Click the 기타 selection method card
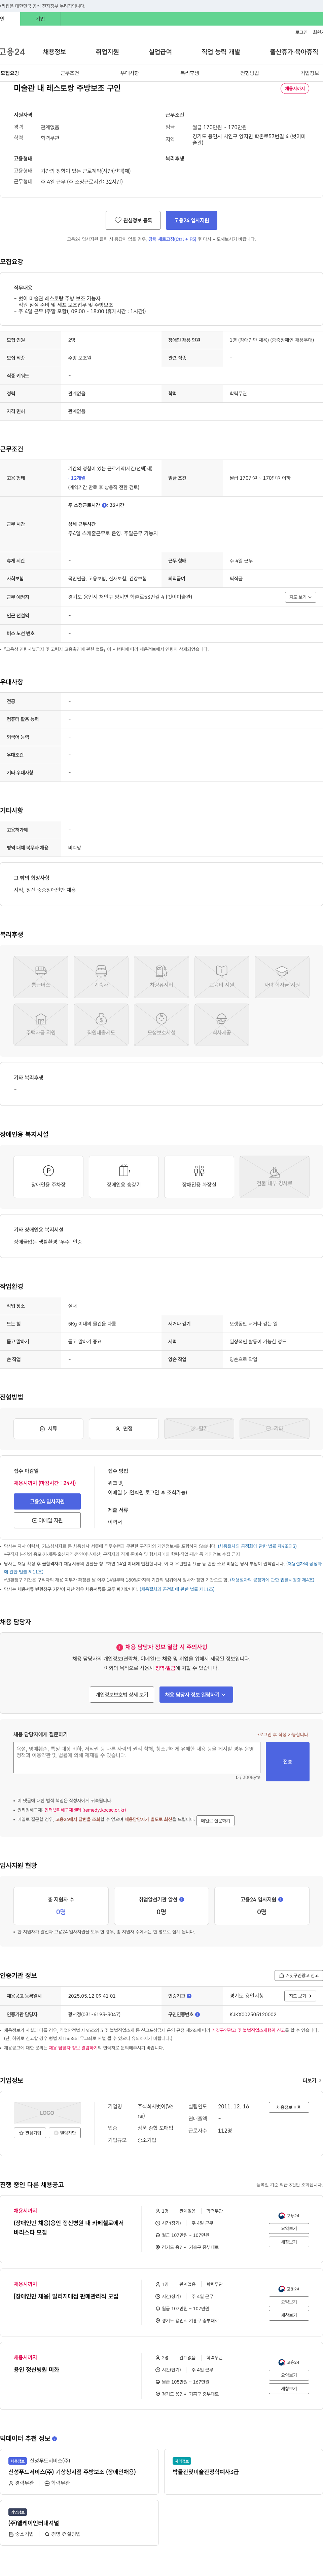This screenshot has height=2576, width=323. [274, 1429]
